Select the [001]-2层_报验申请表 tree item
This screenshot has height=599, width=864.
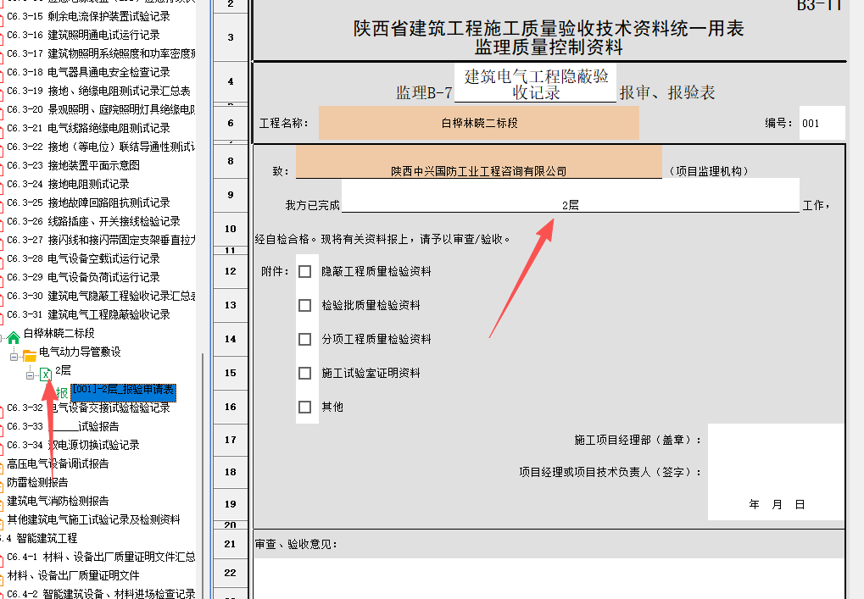click(x=123, y=391)
